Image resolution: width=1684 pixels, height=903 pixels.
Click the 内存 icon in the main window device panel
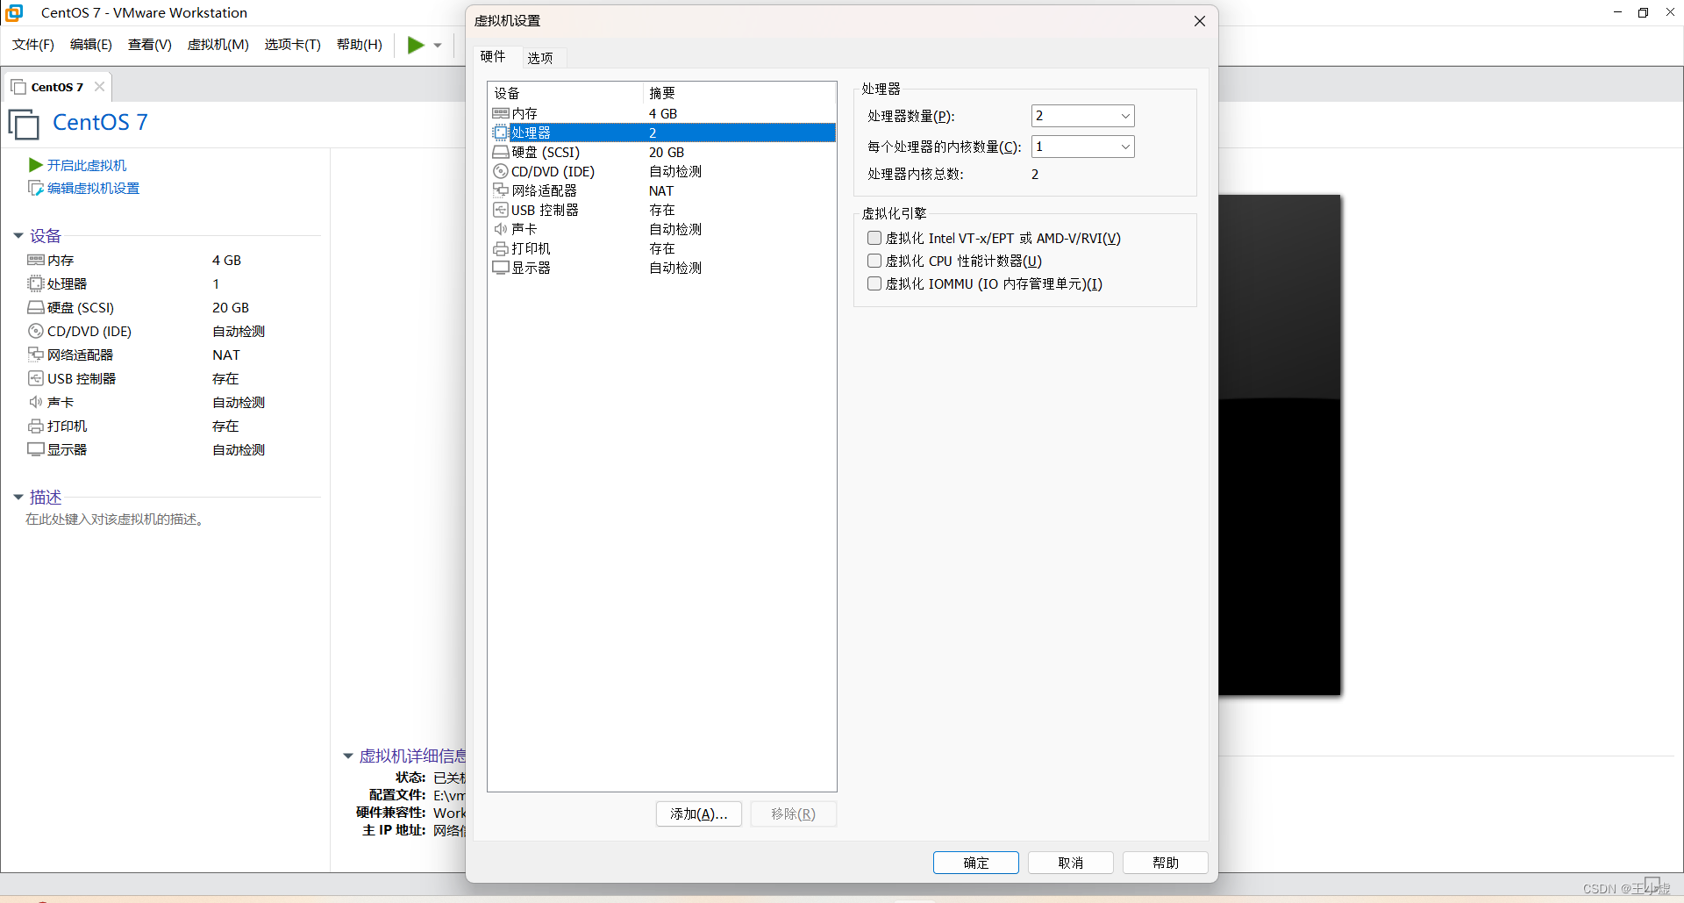click(36, 260)
